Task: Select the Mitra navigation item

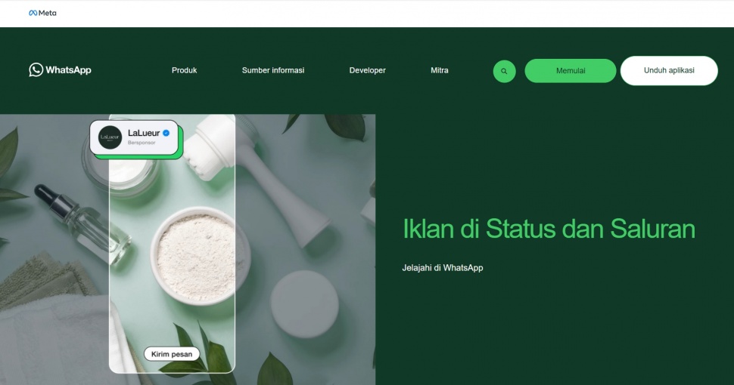Action: 440,70
